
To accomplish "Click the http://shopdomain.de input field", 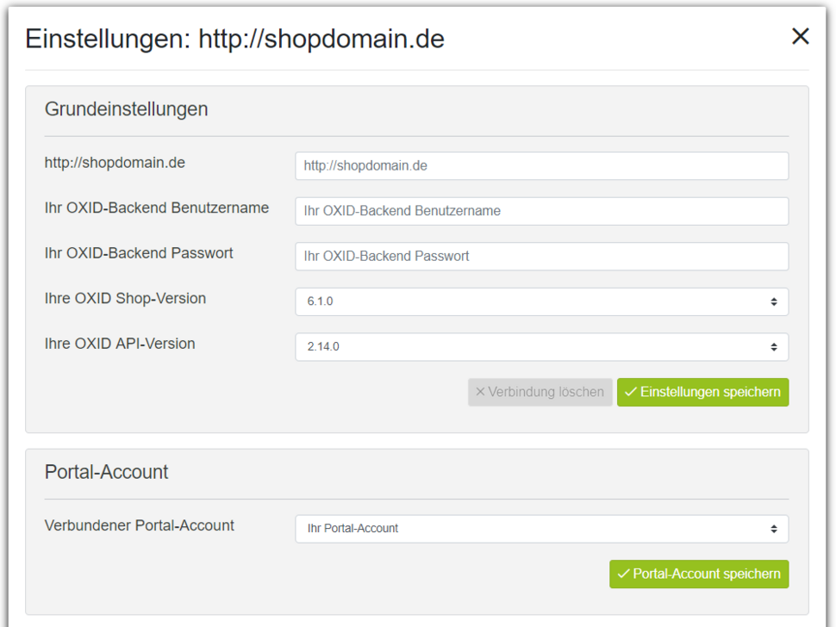I will click(x=542, y=165).
